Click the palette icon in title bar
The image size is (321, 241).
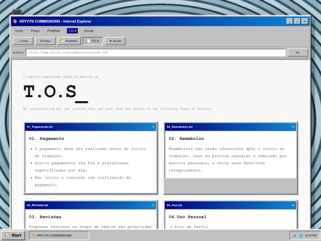tap(15, 21)
